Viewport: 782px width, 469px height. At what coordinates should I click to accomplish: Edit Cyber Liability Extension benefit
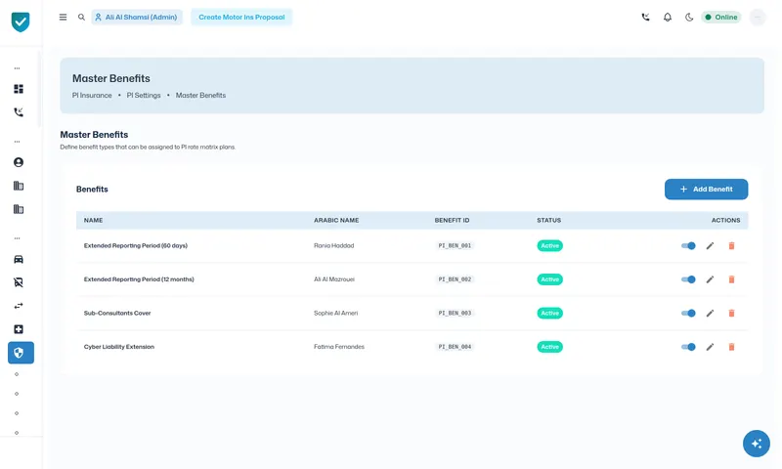(710, 347)
